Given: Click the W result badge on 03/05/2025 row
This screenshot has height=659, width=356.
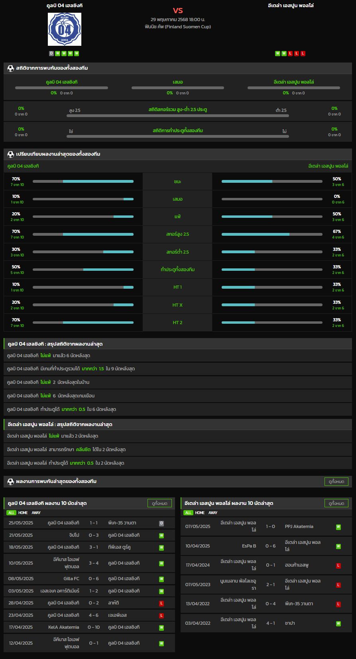Looking at the screenshot, I should [x=161, y=591].
